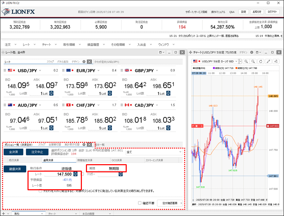Viewport: 284px width, 216px height.
Task: Click the chart zoom-out magnifier icon
Action: pyautogui.click(x=253, y=61)
